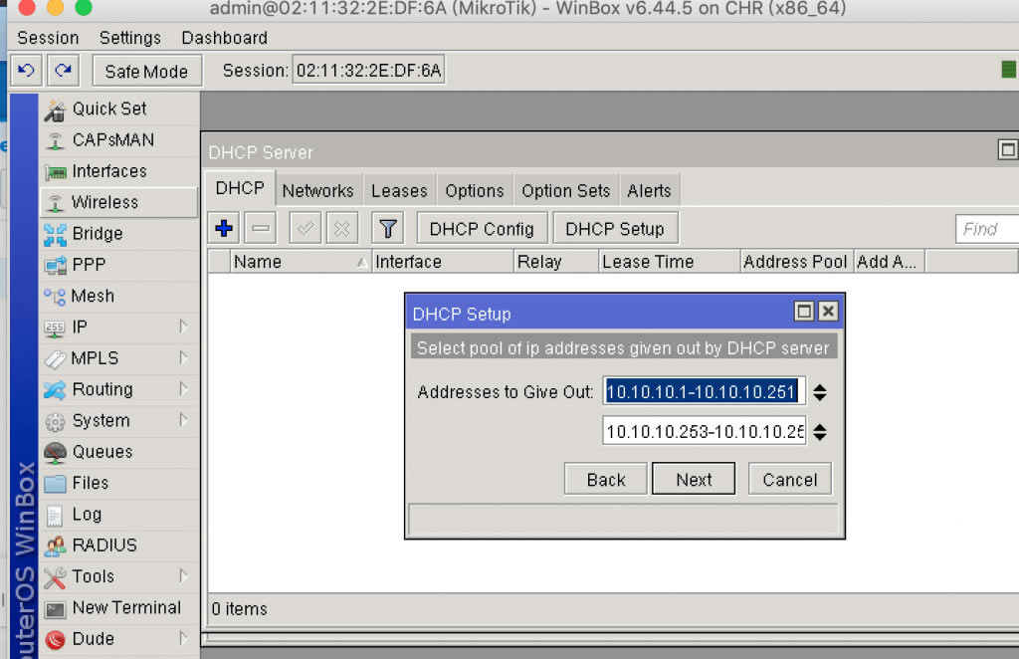Viewport: 1019px width, 659px height.
Task: Open New Terminal from sidebar
Action: pos(119,608)
